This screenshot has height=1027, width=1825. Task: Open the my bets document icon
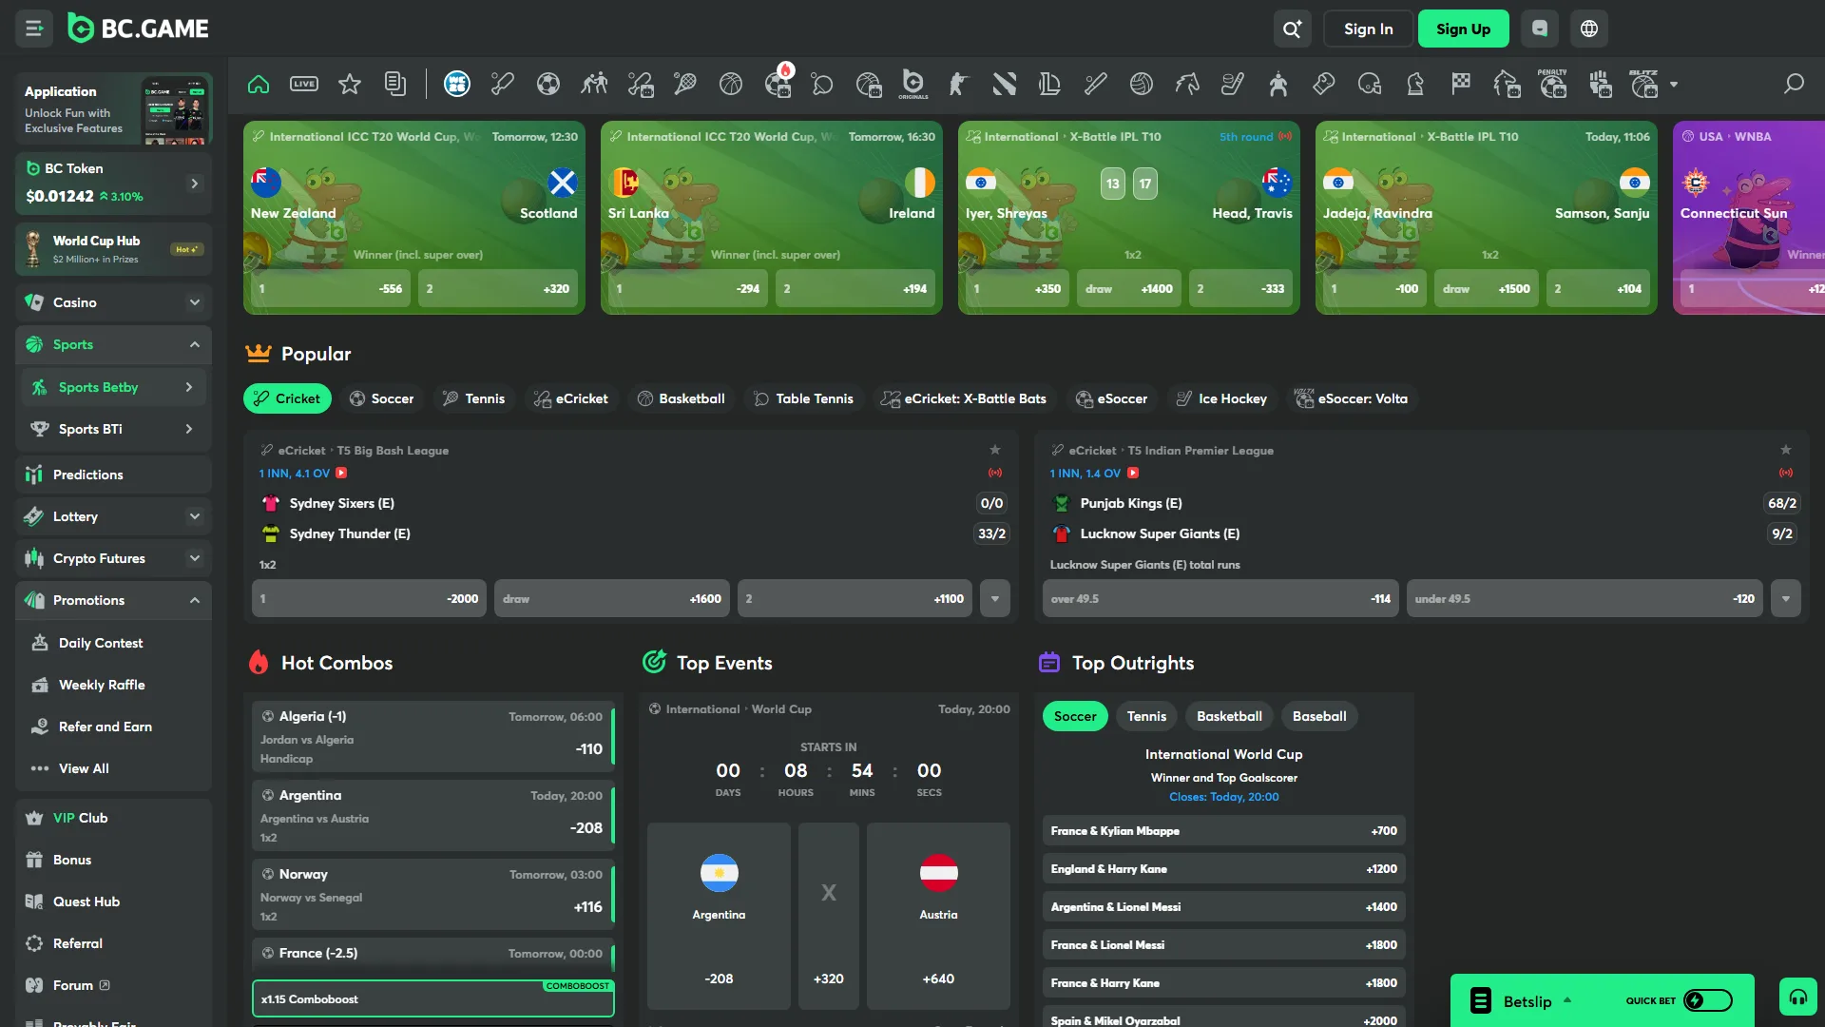[x=395, y=84]
